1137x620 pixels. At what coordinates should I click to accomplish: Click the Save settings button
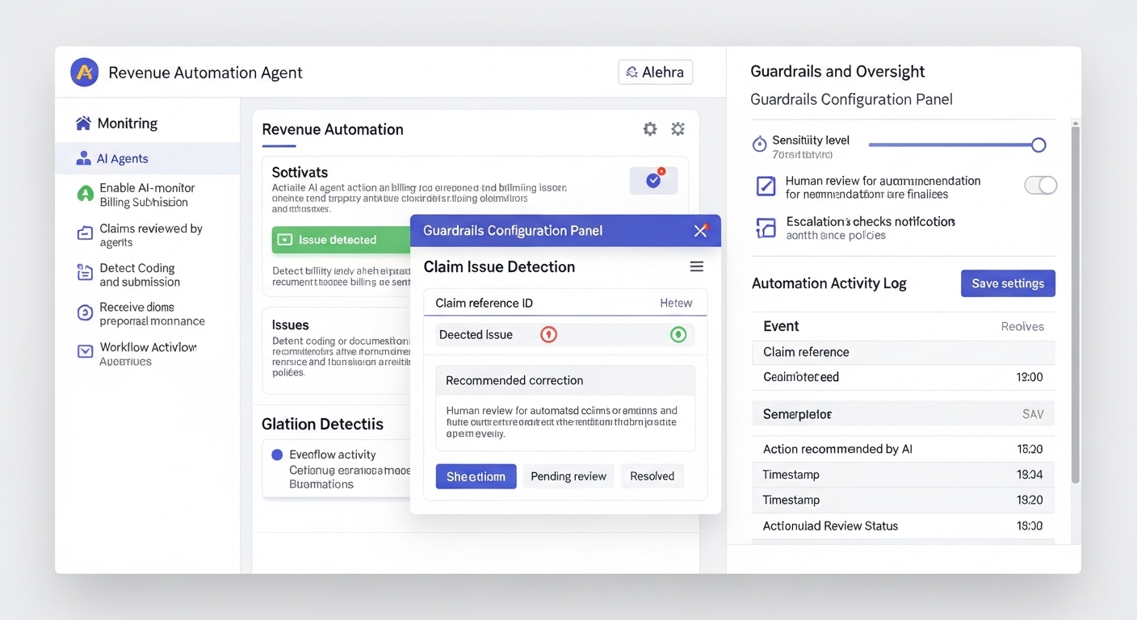(1008, 283)
